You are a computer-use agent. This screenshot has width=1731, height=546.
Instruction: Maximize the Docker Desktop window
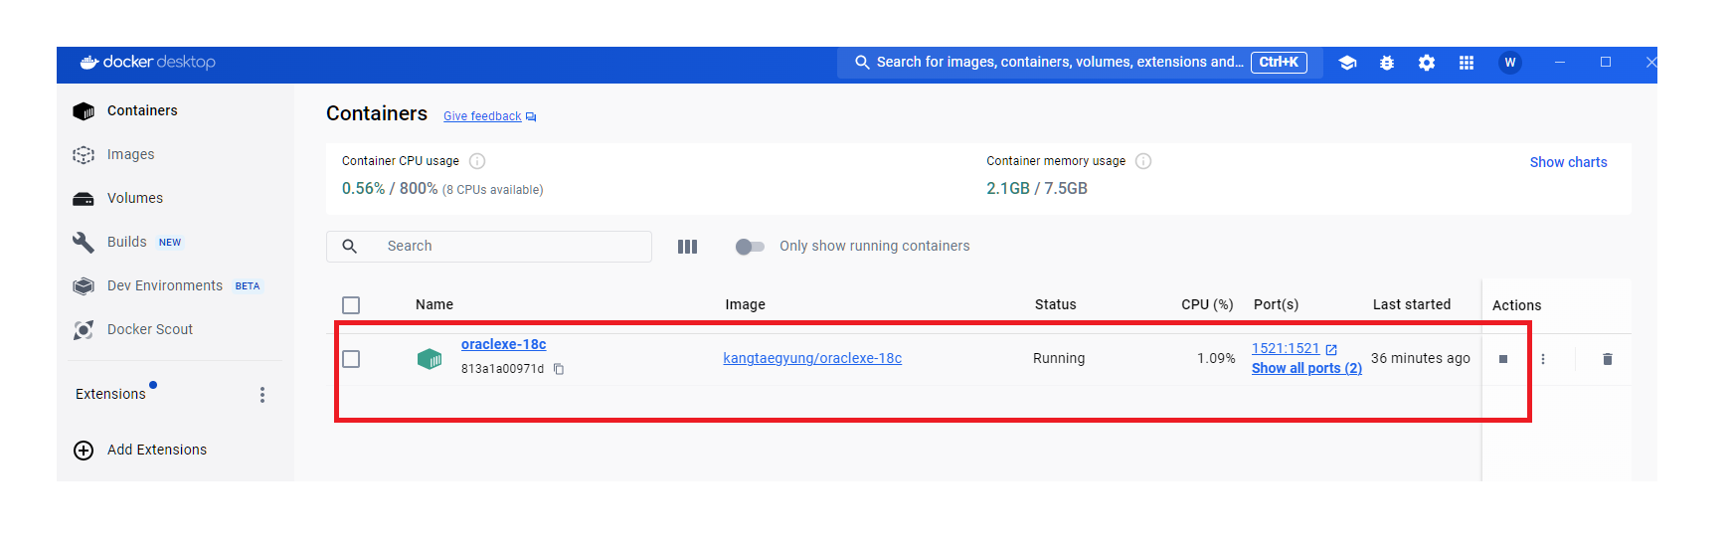point(1605,62)
